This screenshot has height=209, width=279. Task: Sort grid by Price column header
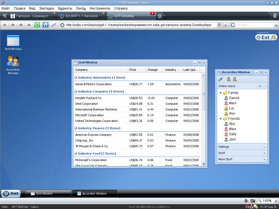tap(137, 70)
